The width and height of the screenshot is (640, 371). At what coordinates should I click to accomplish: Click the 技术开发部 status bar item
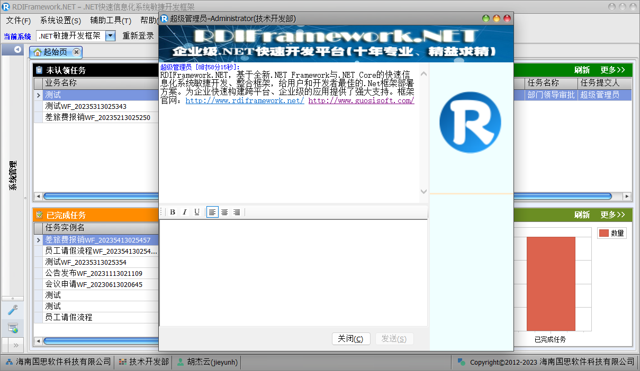click(143, 362)
